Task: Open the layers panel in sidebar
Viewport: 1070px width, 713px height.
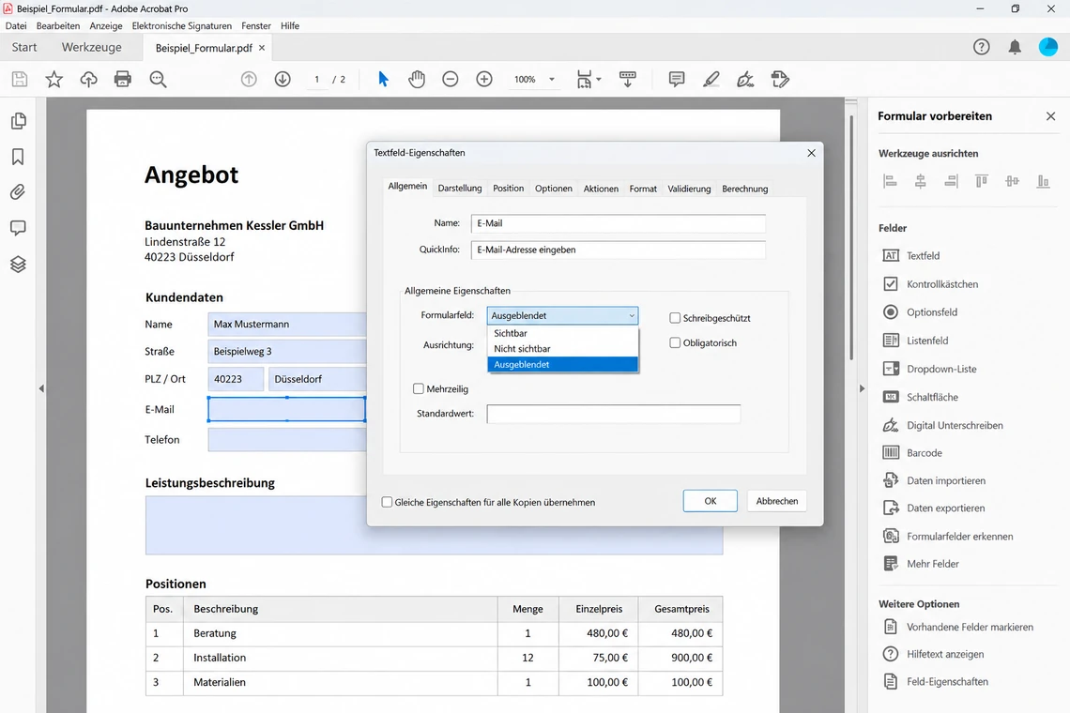Action: coord(19,264)
